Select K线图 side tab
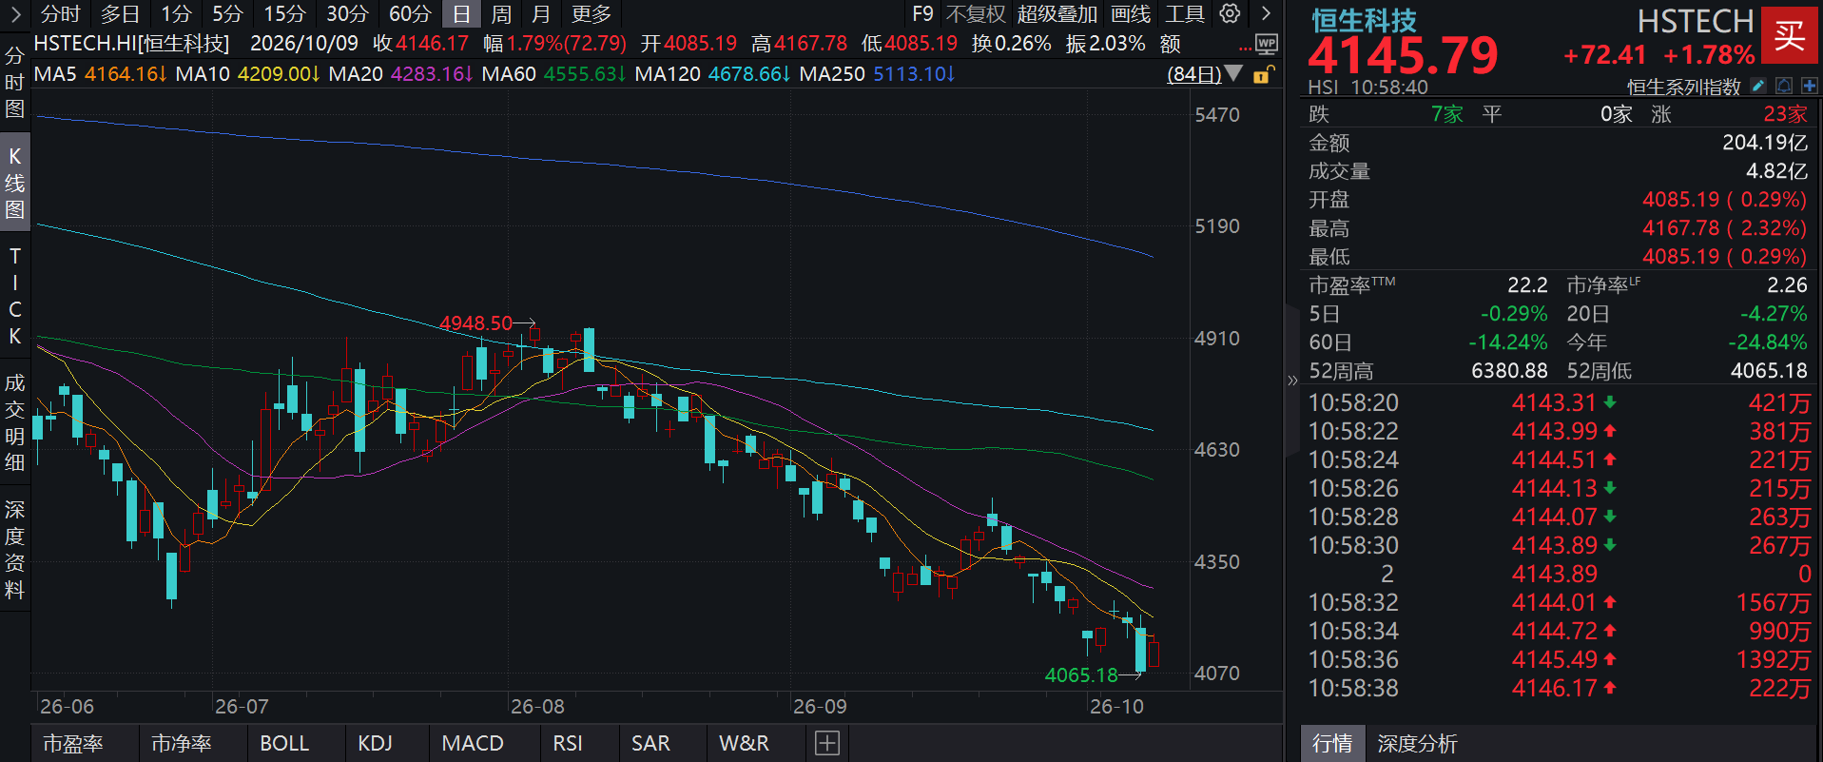Screen dimensions: 1823x762 14,183
